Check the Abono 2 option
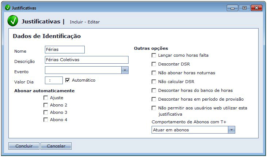 click(x=46, y=105)
